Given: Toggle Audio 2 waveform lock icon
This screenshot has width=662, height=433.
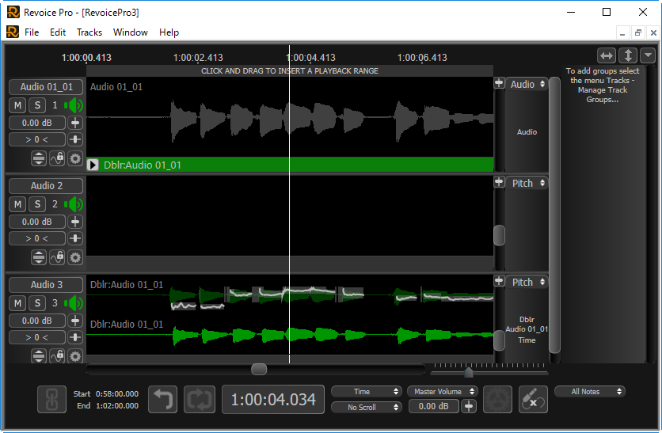Looking at the screenshot, I should [57, 257].
